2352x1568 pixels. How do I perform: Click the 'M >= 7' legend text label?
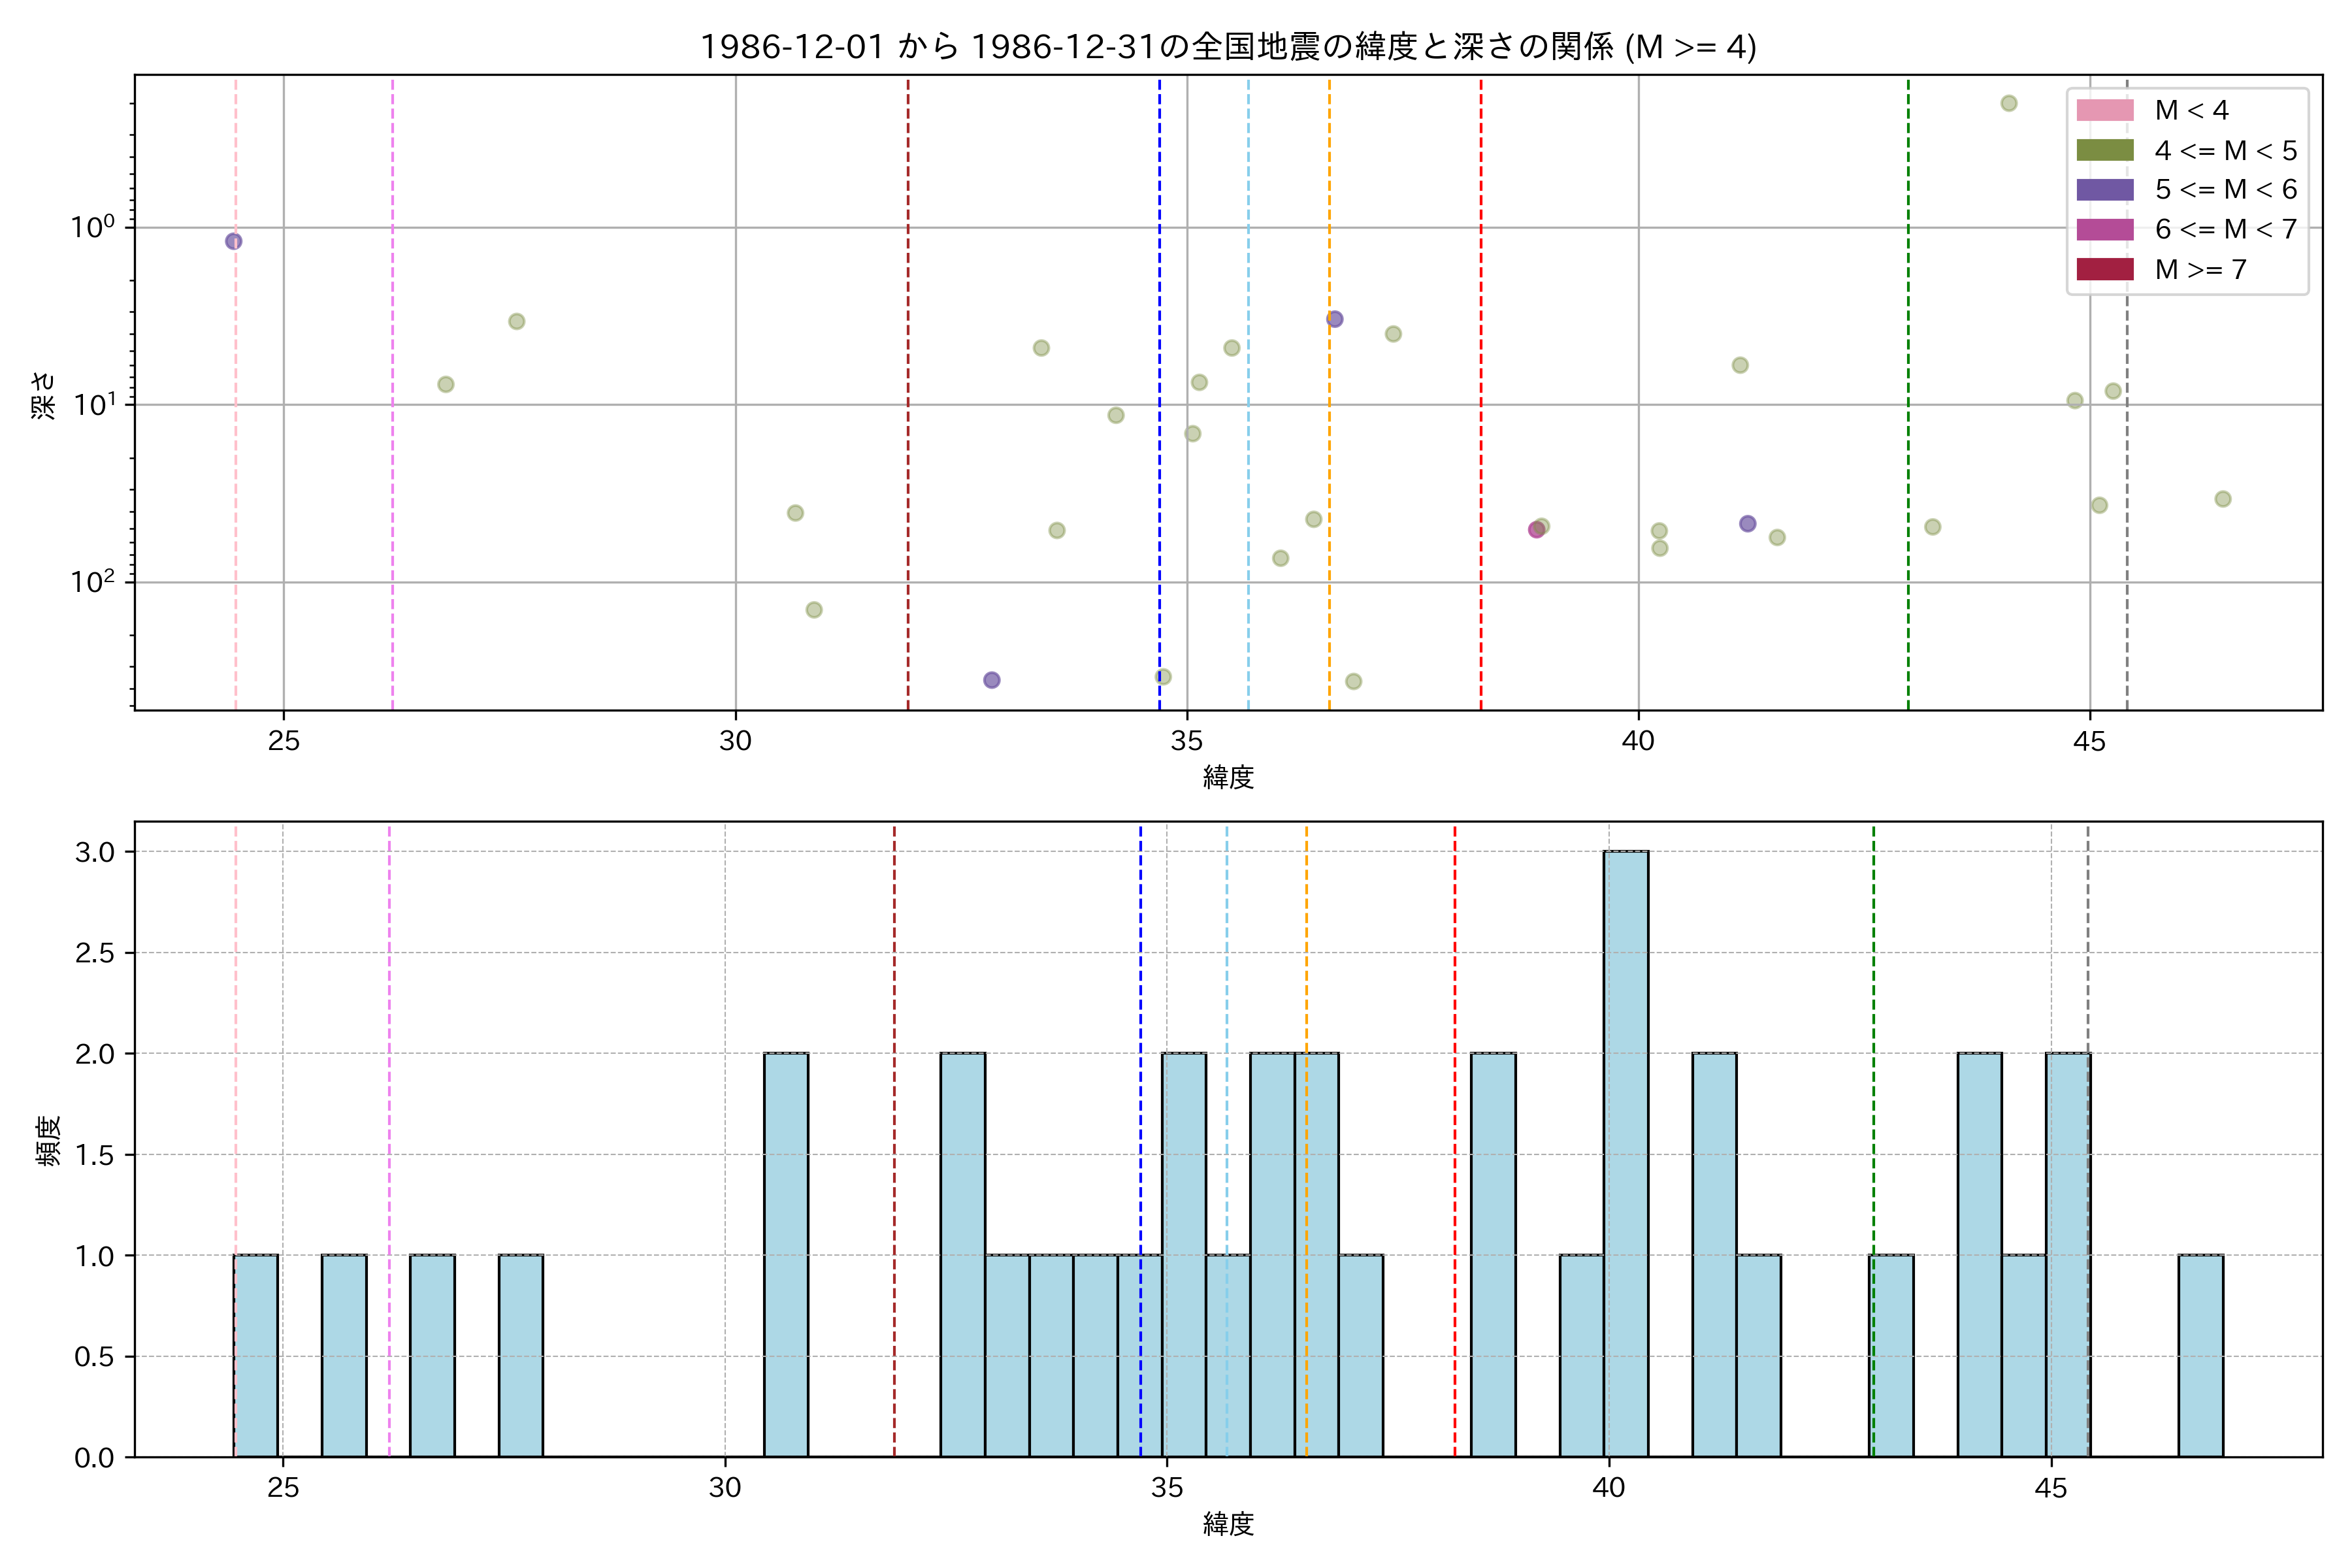click(x=2200, y=269)
